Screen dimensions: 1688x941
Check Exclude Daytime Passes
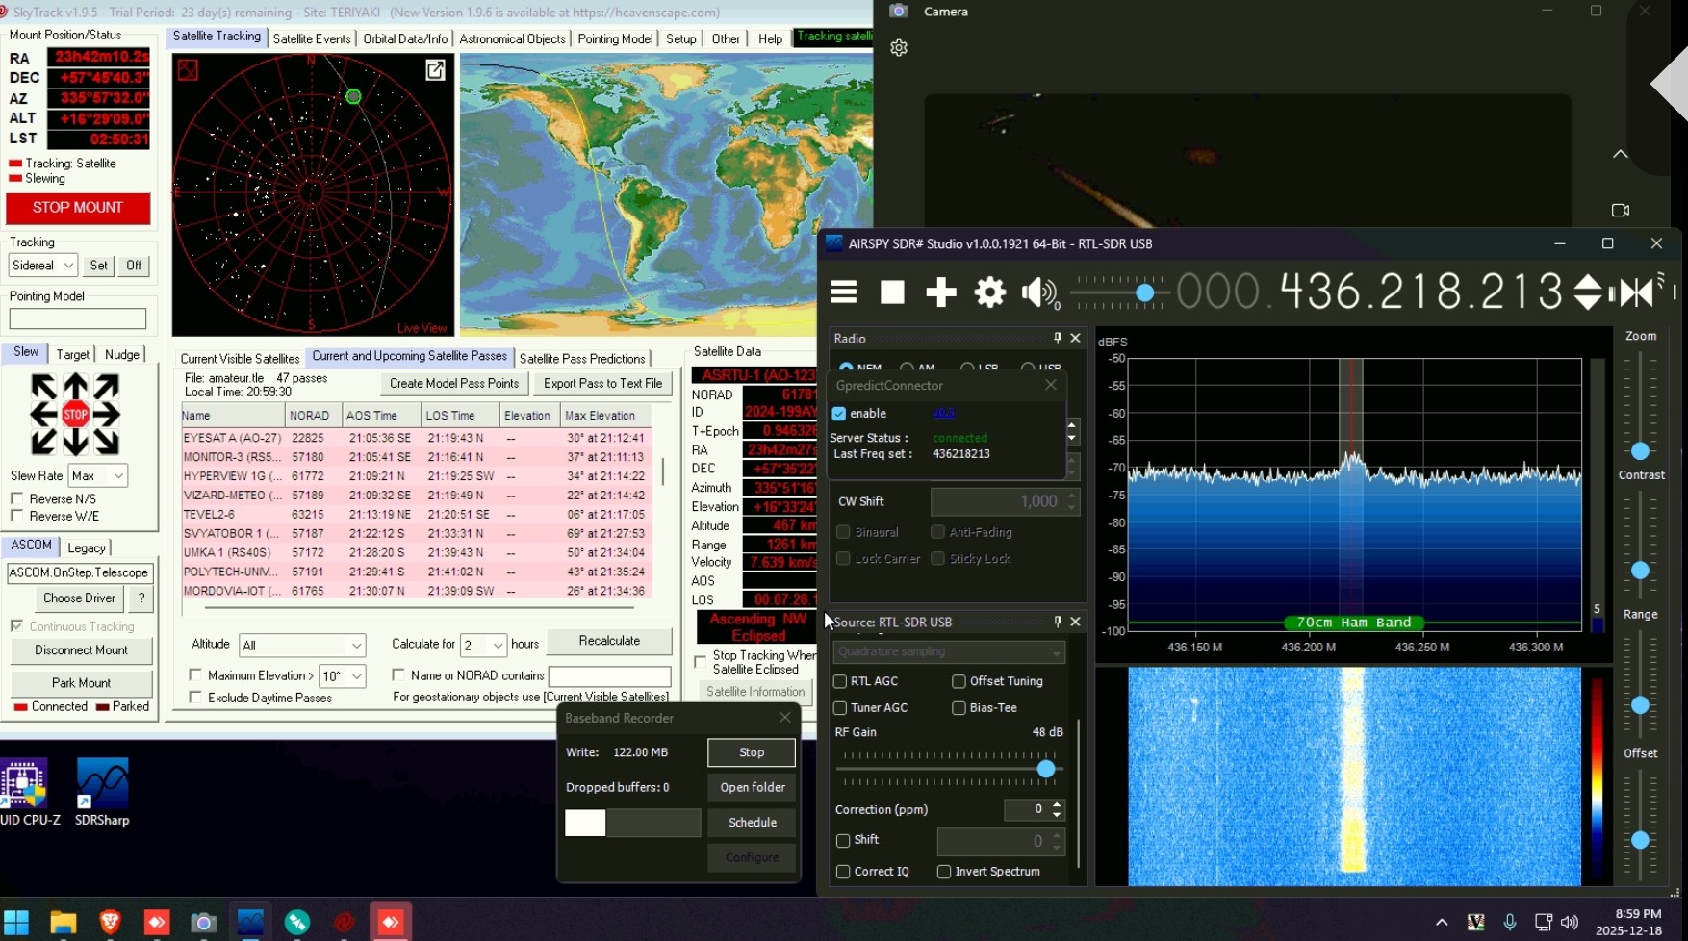pyautogui.click(x=196, y=698)
